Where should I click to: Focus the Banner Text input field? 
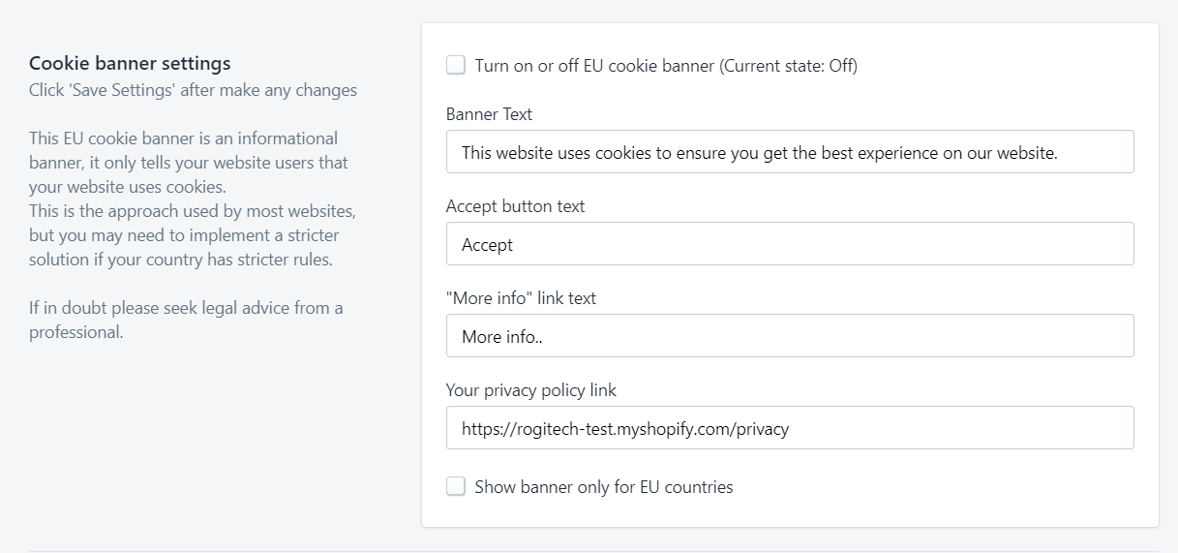[789, 152]
